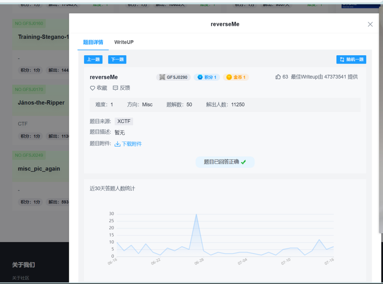
Task: Click the GFSJ0290 challenge ID badge
Action: [x=174, y=77]
